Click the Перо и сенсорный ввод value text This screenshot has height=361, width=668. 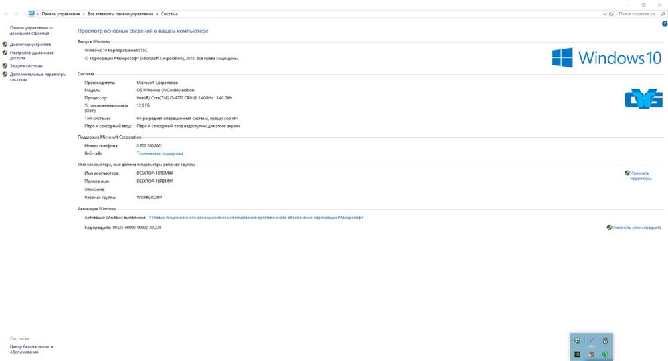(189, 126)
